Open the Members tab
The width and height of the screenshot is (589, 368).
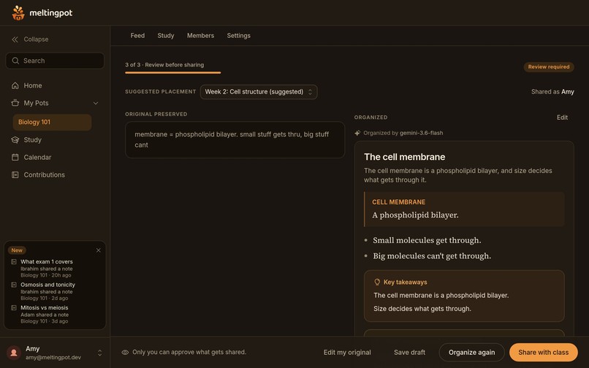(200, 36)
